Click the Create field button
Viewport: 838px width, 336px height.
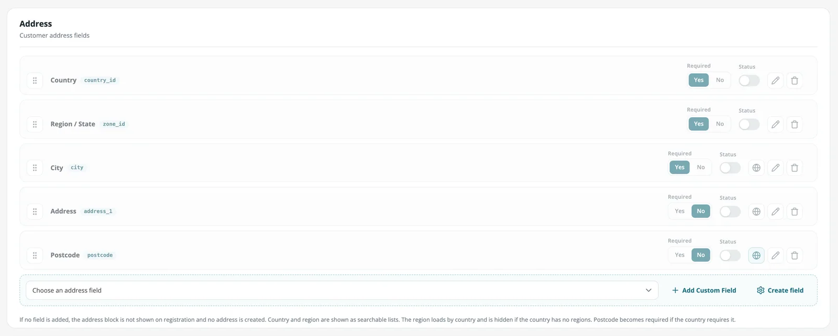(780, 290)
